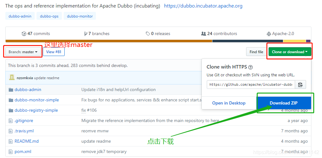Click the pom.xml file icon
The width and height of the screenshot is (322, 158).
pos(11,152)
